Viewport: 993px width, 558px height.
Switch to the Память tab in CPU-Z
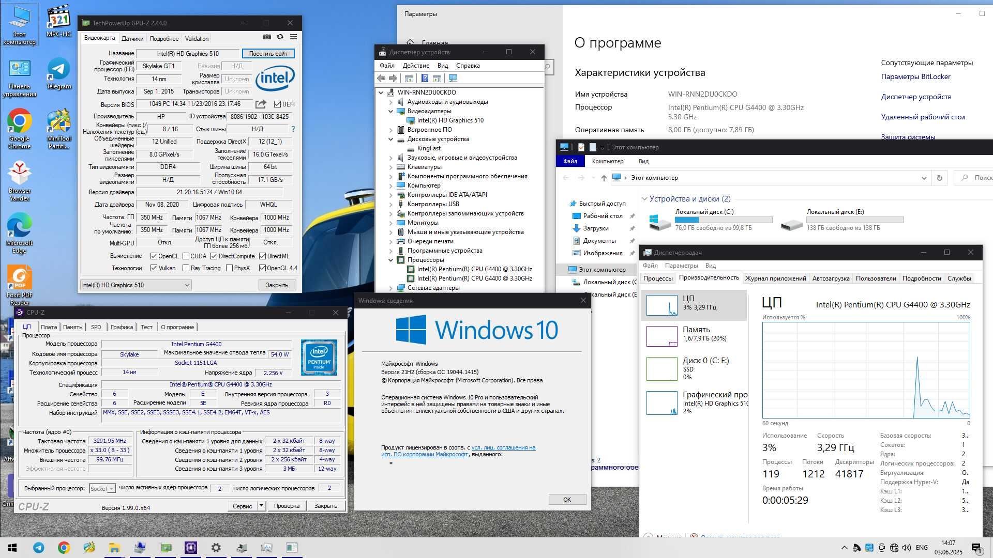(72, 327)
